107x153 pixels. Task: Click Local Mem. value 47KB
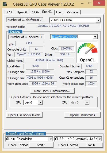pos(36,66)
